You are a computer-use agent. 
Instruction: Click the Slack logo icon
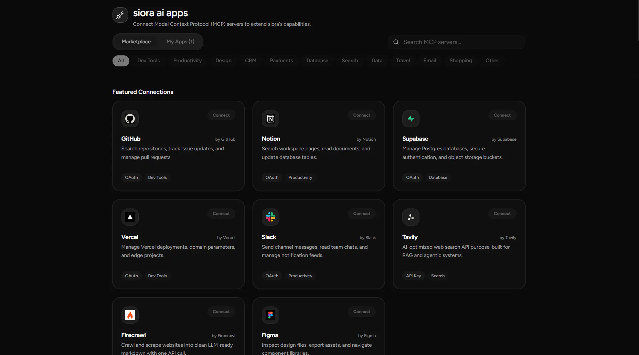coord(270,217)
